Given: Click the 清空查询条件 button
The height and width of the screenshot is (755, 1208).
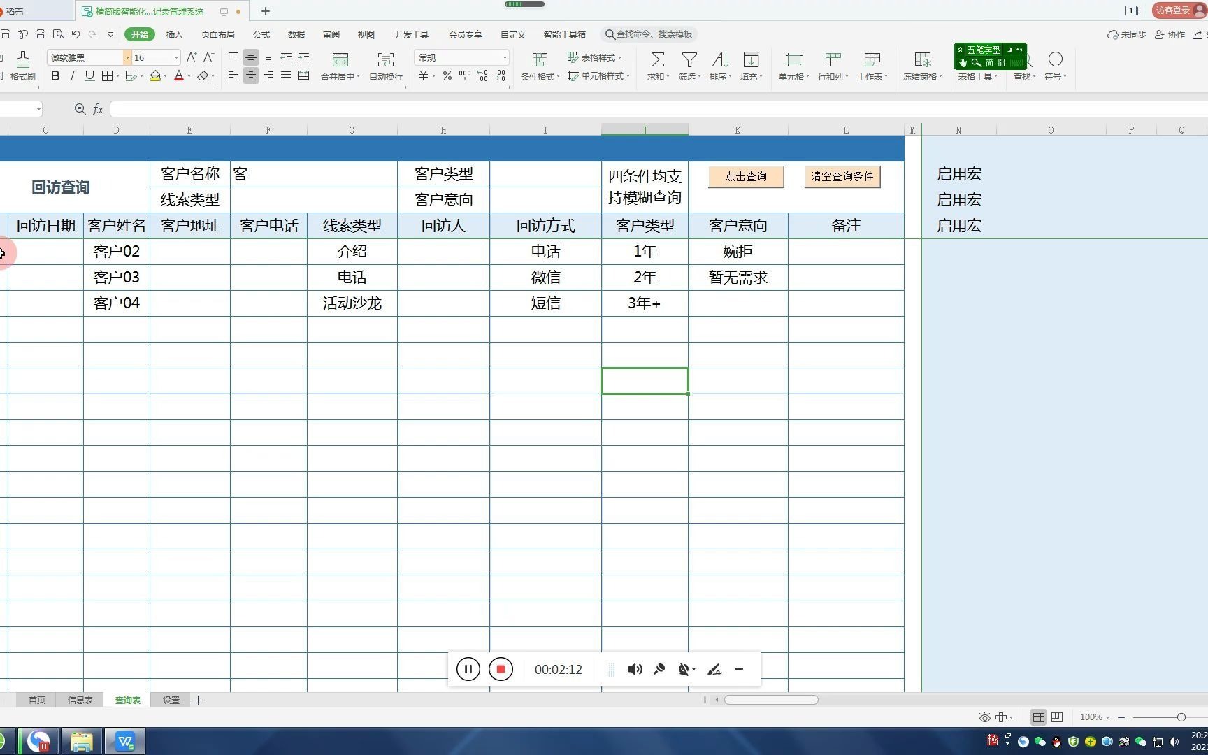Looking at the screenshot, I should (842, 176).
